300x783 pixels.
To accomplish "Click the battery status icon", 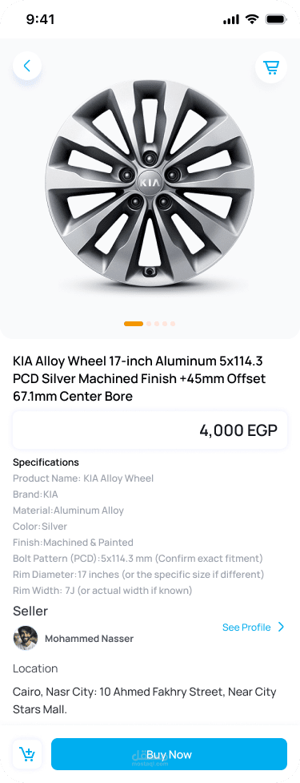I will click(x=276, y=19).
